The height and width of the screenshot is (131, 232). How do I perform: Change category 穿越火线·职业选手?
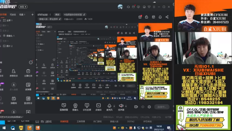click(x=50, y=19)
